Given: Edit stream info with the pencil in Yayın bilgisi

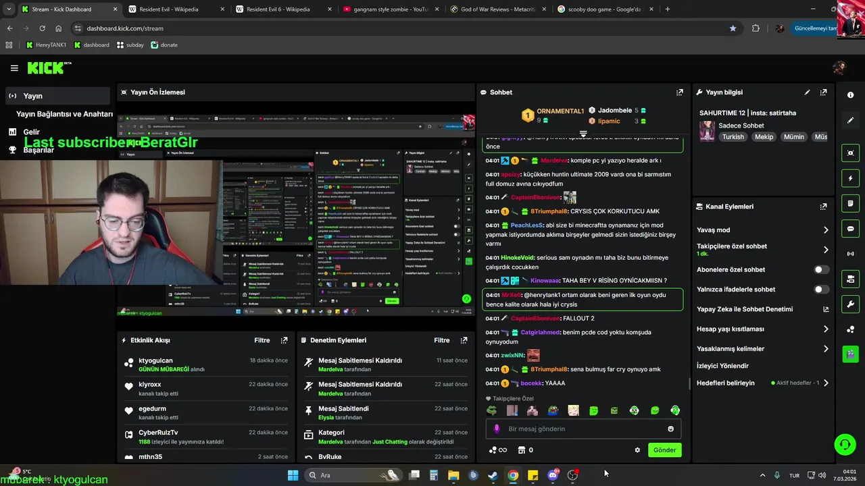Looking at the screenshot, I should 807,92.
